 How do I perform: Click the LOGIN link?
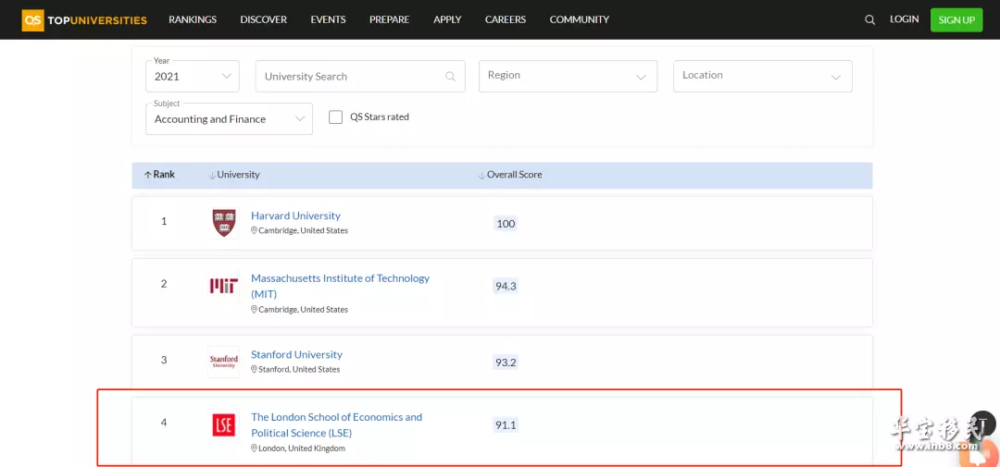pyautogui.click(x=905, y=19)
